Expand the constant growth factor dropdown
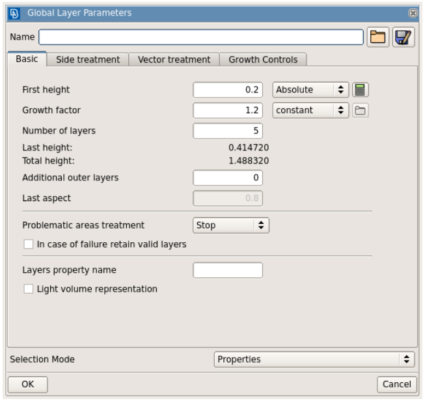This screenshot has width=425, height=403. (310, 110)
